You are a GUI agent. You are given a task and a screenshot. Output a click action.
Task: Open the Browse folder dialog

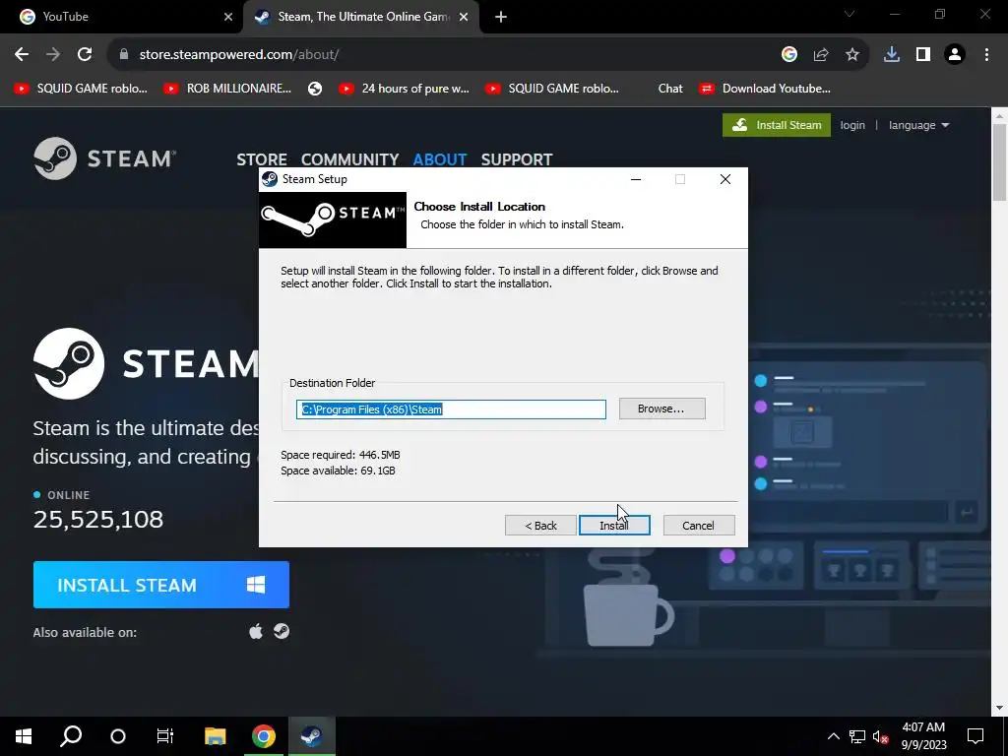point(661,409)
